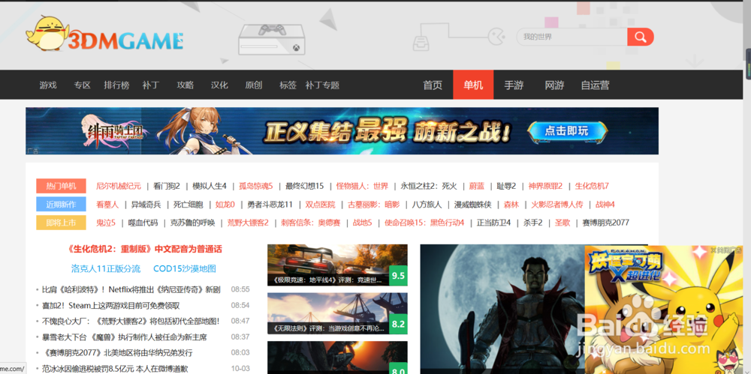Open the 自运营 tab
Image resolution: width=751 pixels, height=374 pixels.
(595, 85)
